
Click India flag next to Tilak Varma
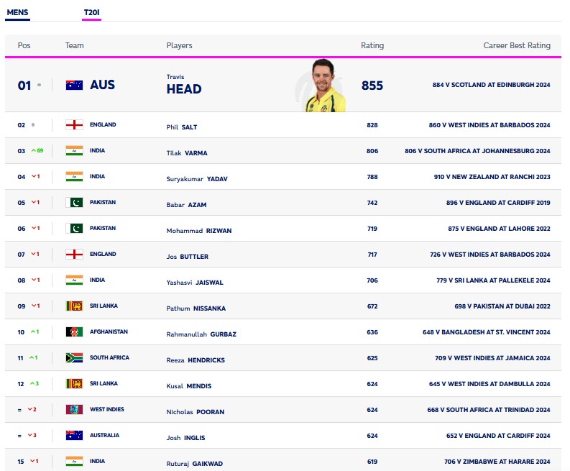tap(74, 151)
